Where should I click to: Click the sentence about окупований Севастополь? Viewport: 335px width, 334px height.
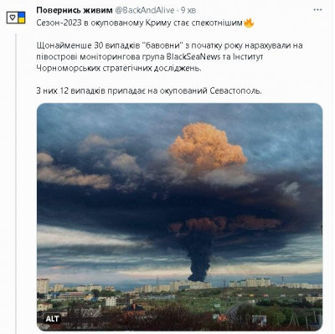(149, 91)
